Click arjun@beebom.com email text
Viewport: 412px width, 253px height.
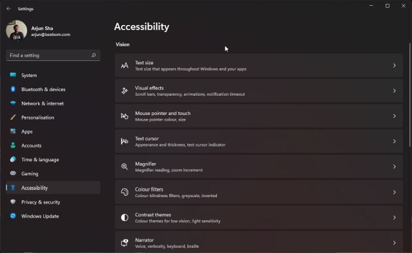point(51,35)
